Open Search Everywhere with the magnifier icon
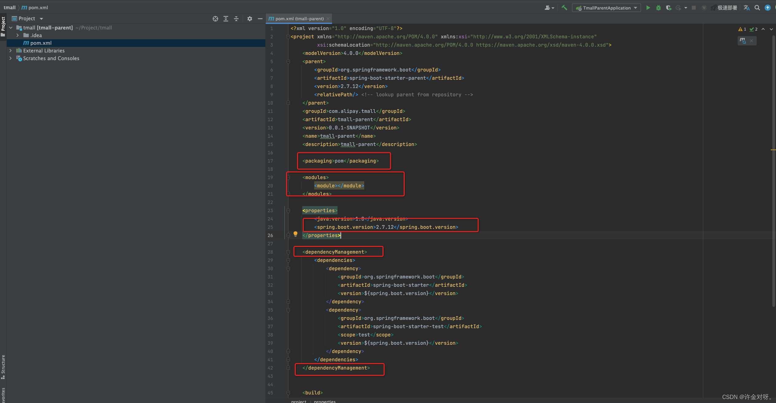The width and height of the screenshot is (776, 403). click(x=757, y=8)
